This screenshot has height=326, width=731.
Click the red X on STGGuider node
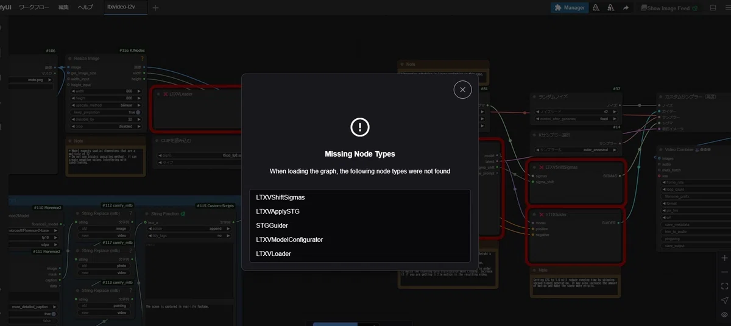click(x=542, y=214)
